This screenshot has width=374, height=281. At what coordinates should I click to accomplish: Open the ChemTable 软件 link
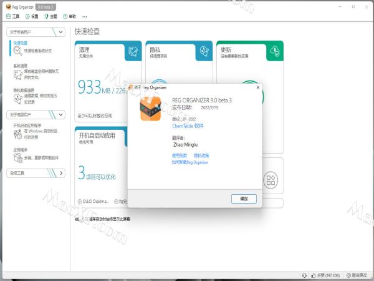[x=188, y=126]
